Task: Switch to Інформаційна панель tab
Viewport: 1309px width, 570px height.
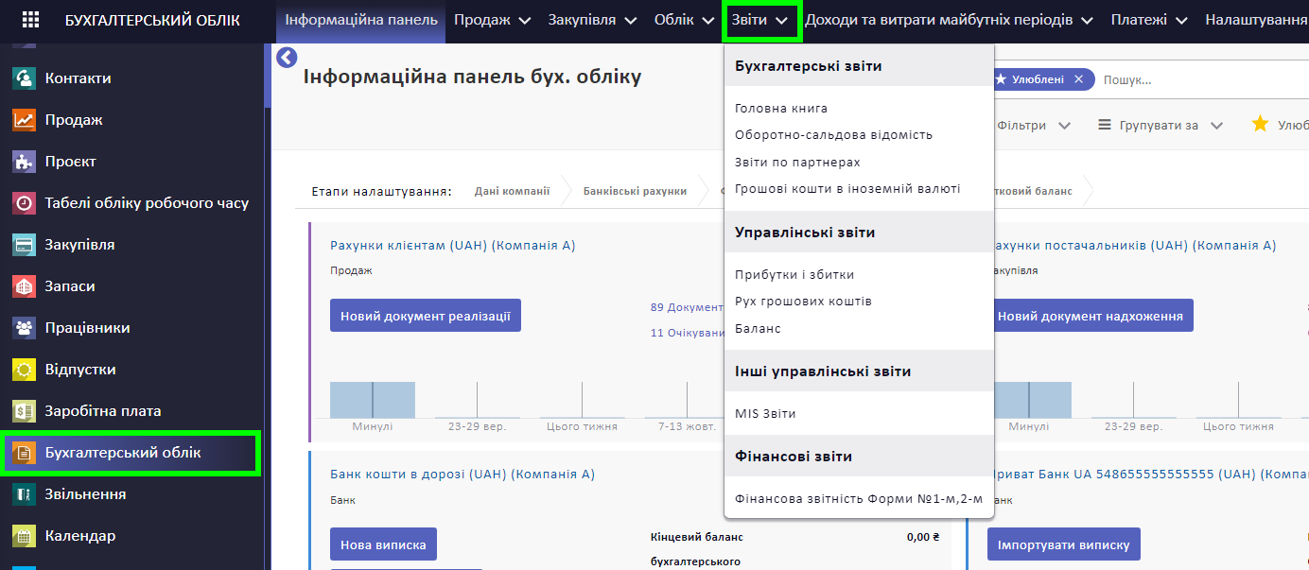Action: pos(361,20)
